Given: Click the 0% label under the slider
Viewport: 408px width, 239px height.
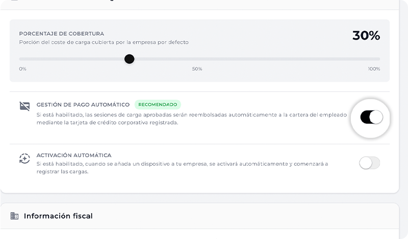Looking at the screenshot, I should coord(23,69).
